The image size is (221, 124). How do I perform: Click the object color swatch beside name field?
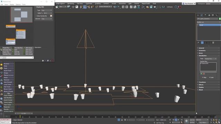[220, 19]
